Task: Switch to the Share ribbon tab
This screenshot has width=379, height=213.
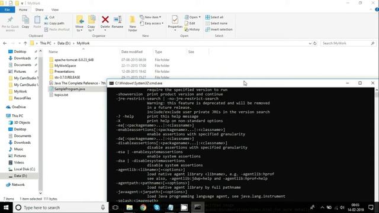Action: click(40, 9)
